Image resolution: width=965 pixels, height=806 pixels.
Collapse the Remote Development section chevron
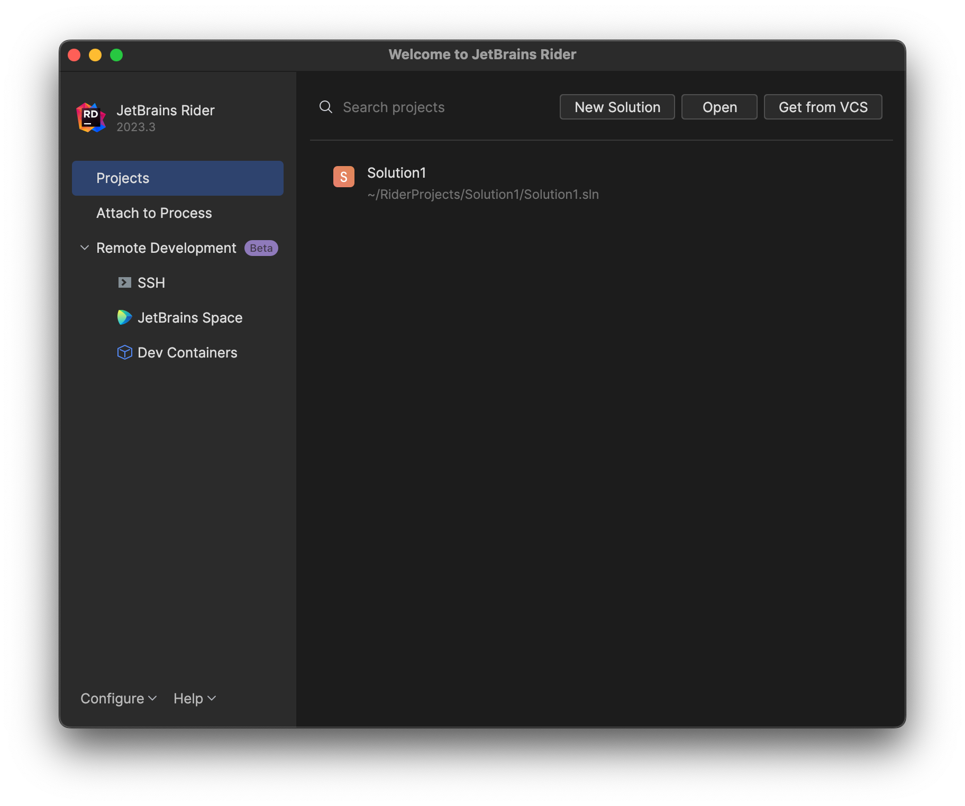coord(85,248)
